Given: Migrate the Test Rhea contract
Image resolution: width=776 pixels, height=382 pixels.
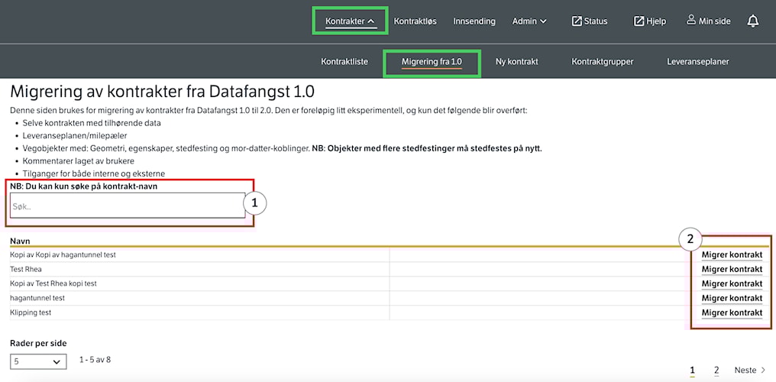Looking at the screenshot, I should coord(732,269).
